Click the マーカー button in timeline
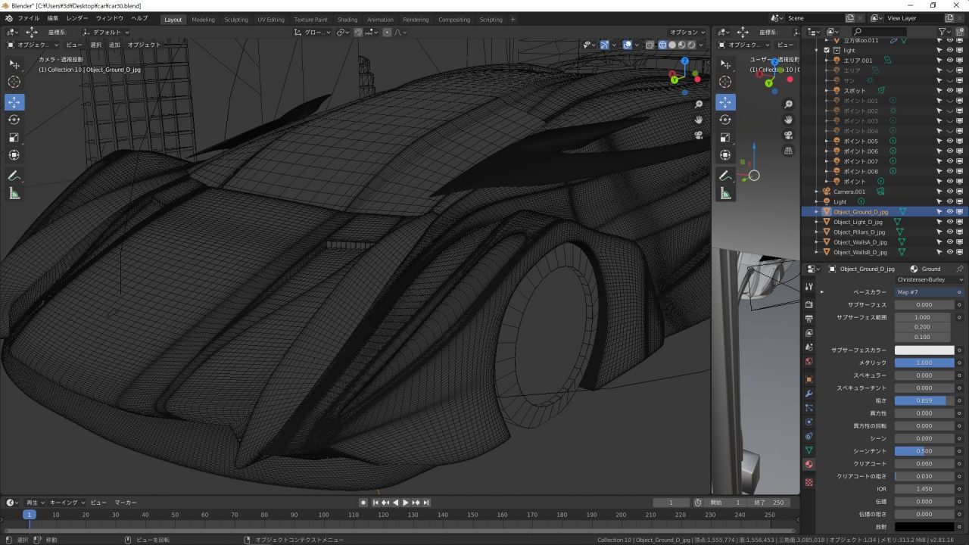This screenshot has width=969, height=545. click(126, 503)
